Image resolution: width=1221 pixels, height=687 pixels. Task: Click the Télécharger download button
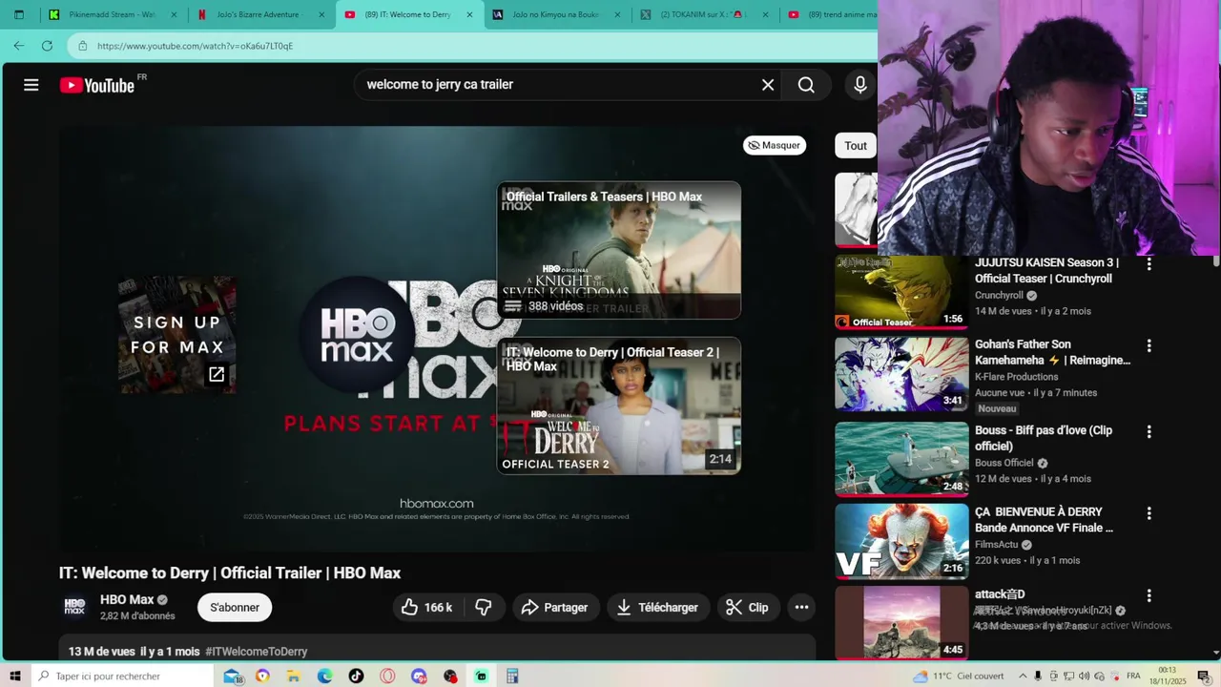[x=657, y=607]
